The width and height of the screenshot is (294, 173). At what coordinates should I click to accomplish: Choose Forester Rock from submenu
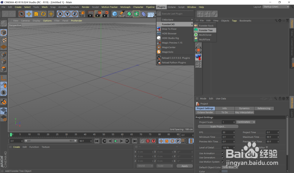(x=205, y=26)
